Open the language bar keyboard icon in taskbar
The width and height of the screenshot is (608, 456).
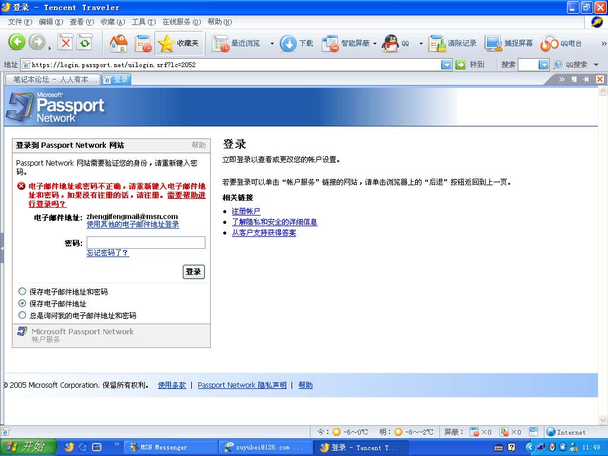click(x=499, y=448)
